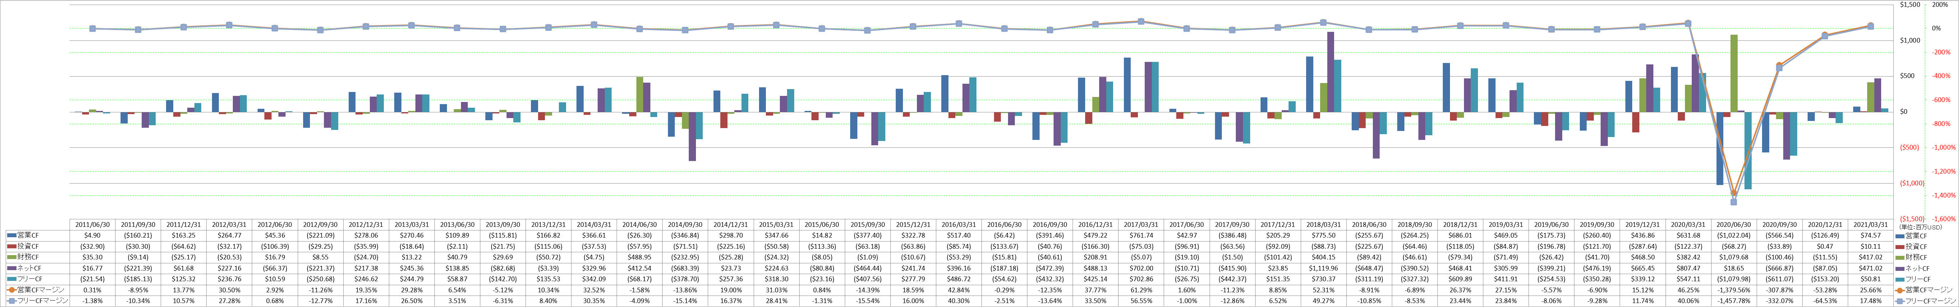This screenshot has width=1959, height=307.
Task: Select the $4.90 operating CF cell
Action: click(x=92, y=235)
